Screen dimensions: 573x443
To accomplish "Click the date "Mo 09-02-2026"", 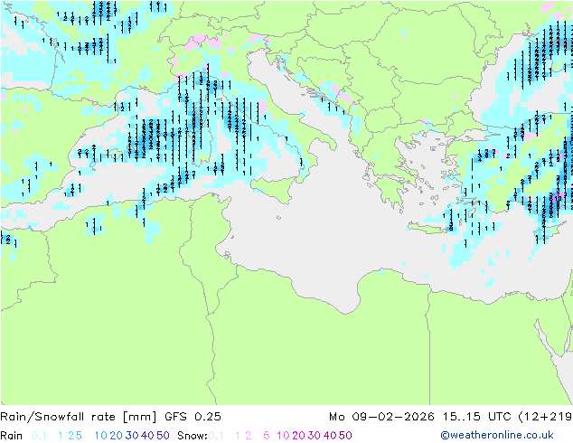I will click(381, 417).
